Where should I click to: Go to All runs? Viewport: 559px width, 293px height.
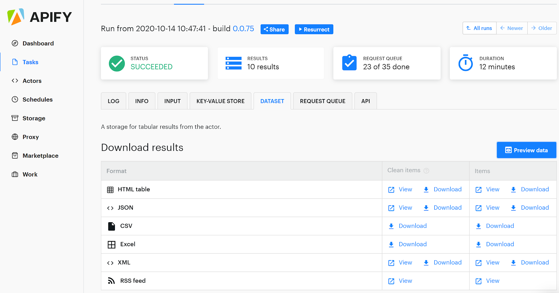tap(479, 28)
